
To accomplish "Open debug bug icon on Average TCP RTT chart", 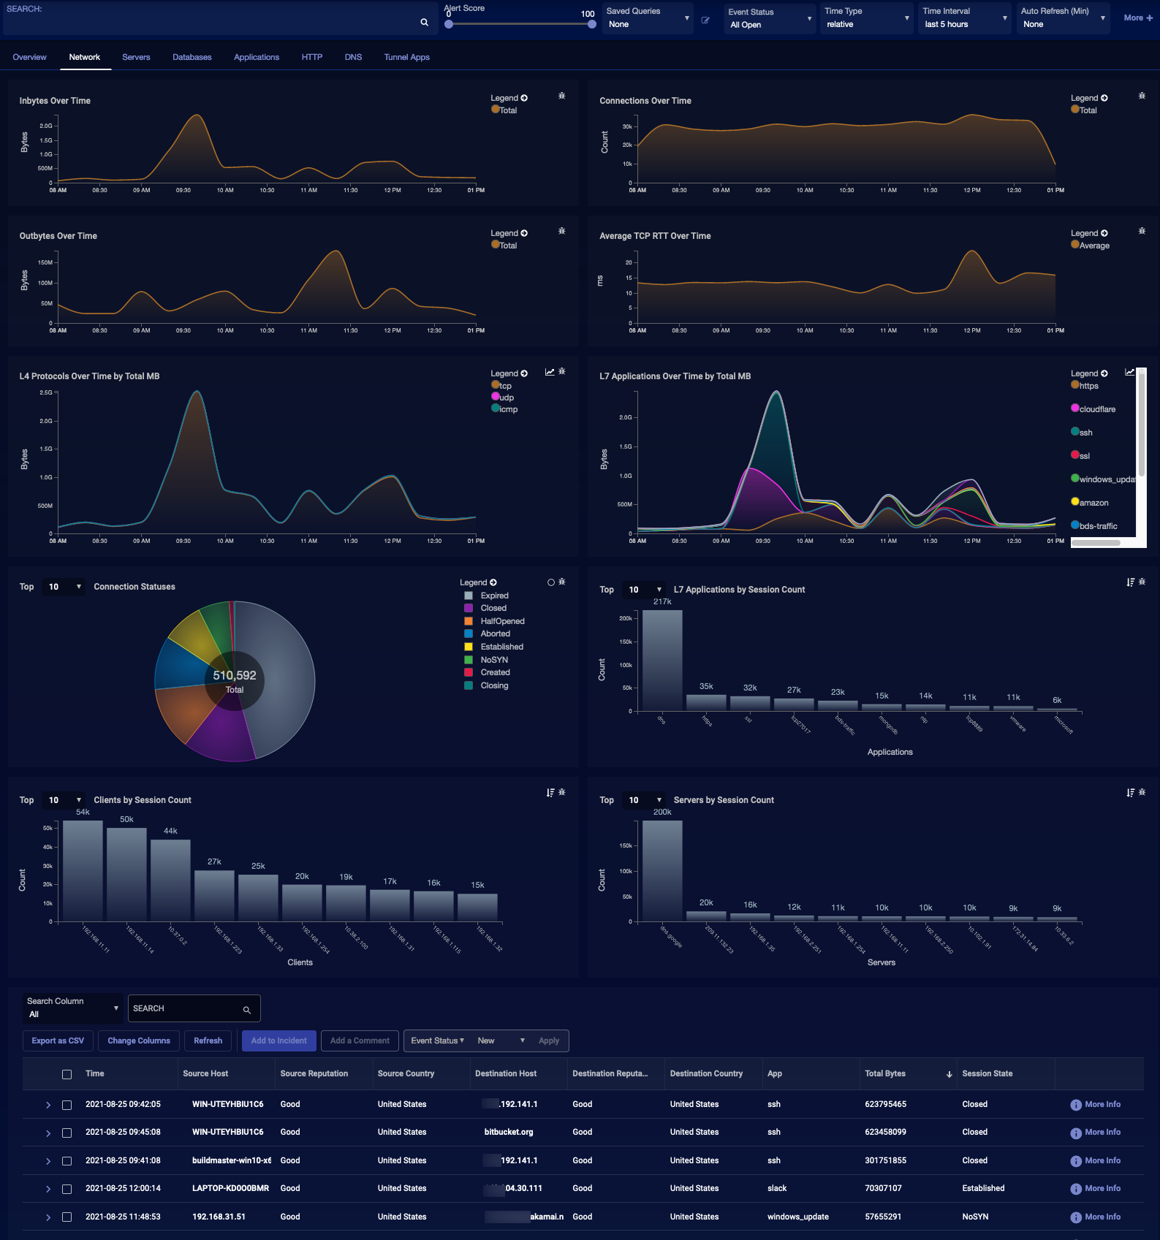I will 1142,231.
